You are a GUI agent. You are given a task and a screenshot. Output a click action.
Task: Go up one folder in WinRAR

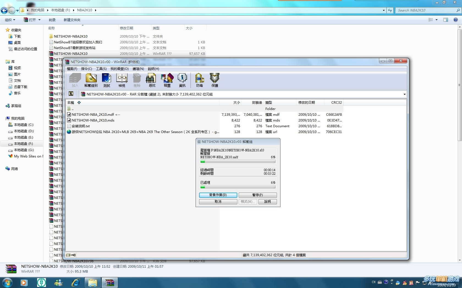point(71,94)
